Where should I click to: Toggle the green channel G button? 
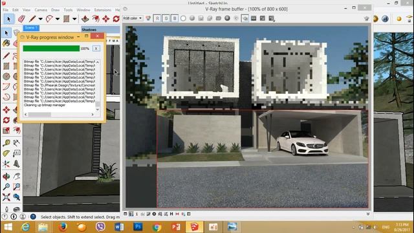166,18
